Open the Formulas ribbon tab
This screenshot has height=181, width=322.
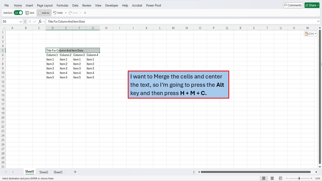click(62, 5)
